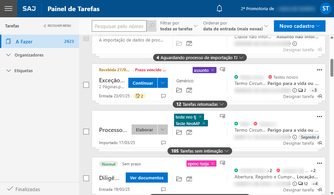Select the Exceção task checkbox
This screenshot has height=195, width=334.
pos(86,85)
